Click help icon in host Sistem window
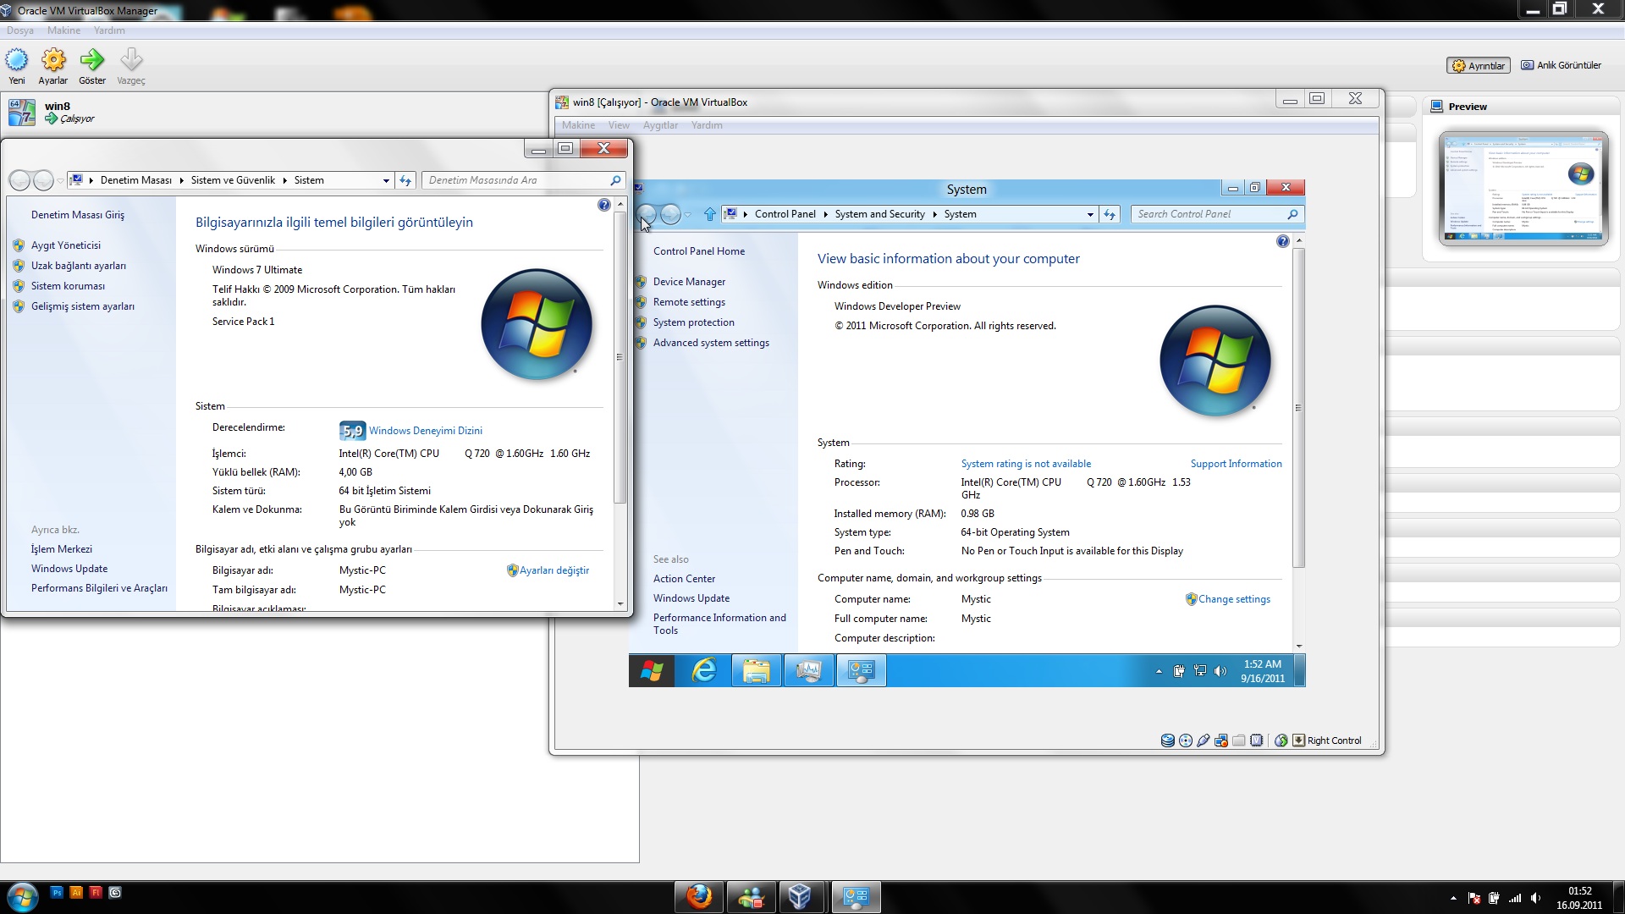1625x914 pixels. (603, 206)
